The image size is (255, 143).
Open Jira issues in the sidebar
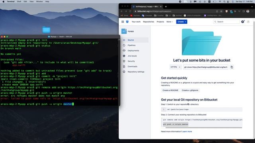point(135,56)
